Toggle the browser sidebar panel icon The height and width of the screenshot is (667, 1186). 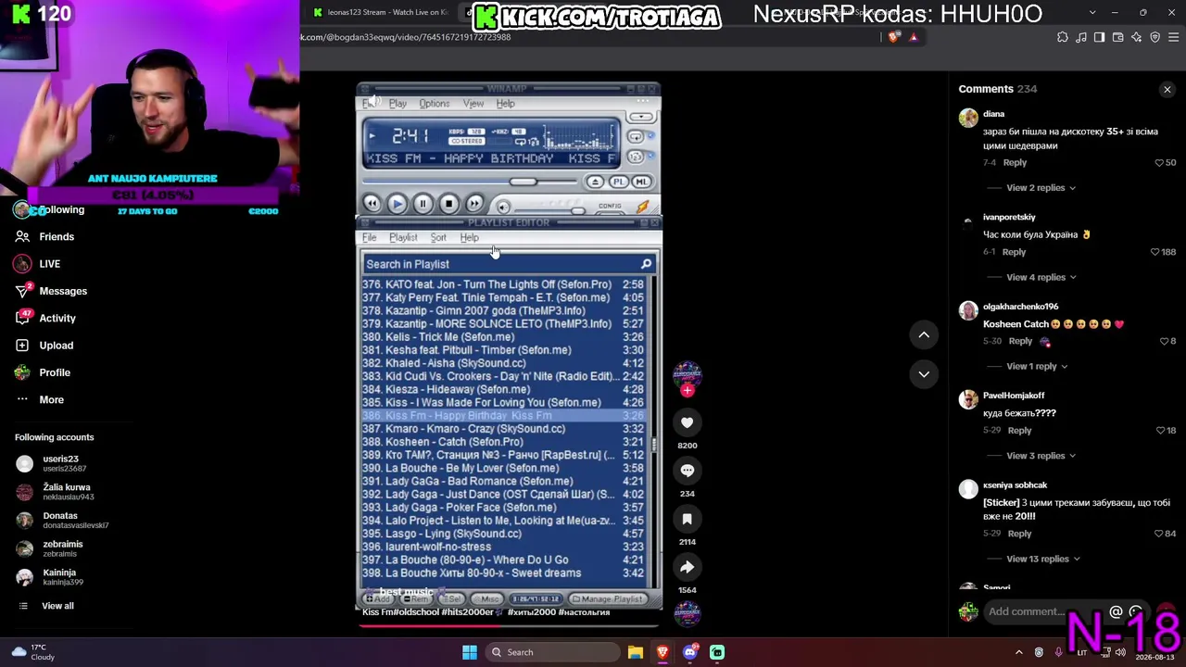coord(1099,37)
